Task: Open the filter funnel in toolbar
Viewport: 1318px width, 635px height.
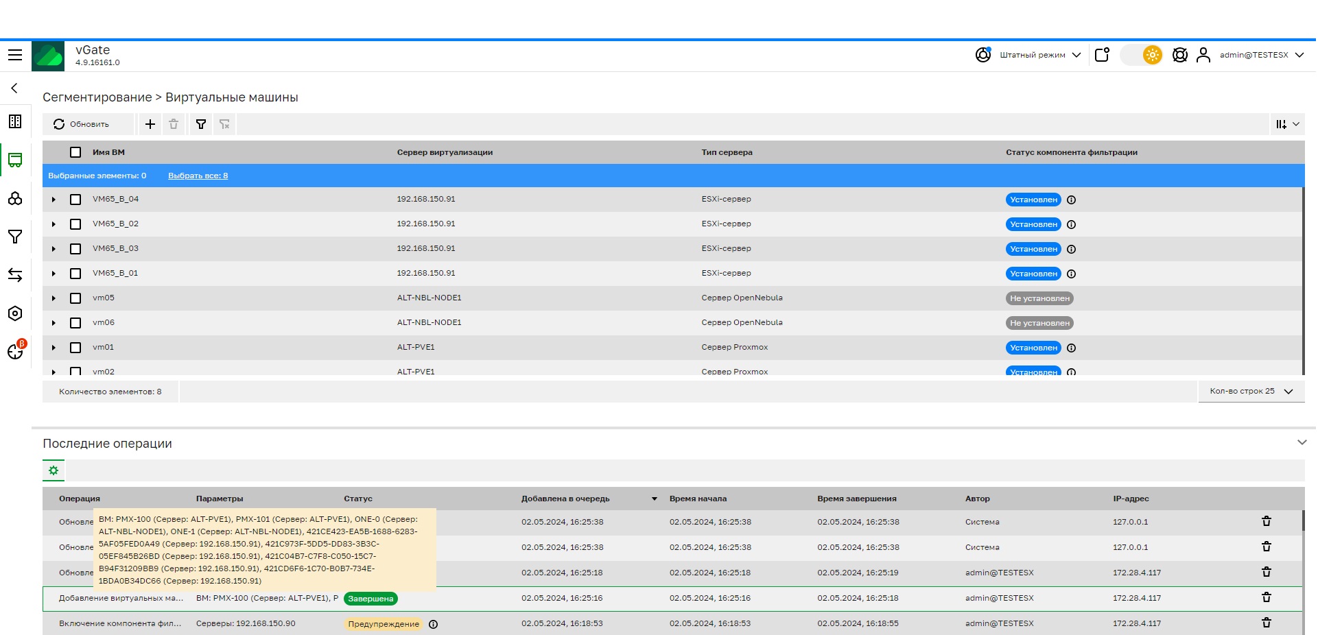Action: (x=201, y=124)
